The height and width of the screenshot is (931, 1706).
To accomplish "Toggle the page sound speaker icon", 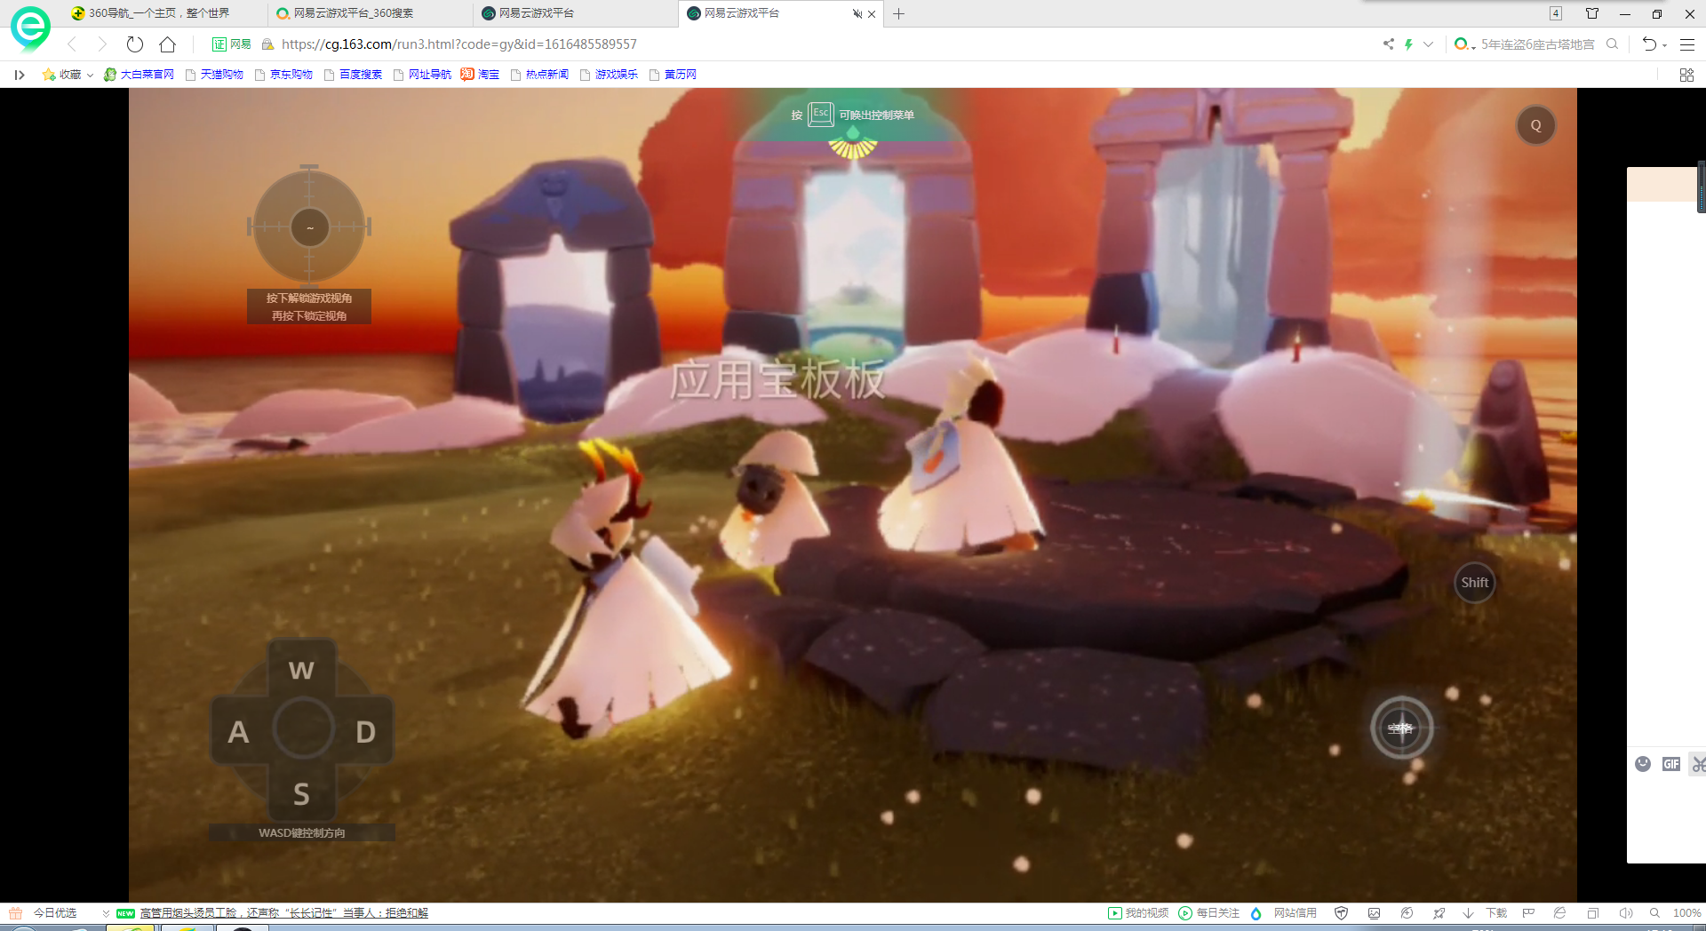I will coord(1626,913).
